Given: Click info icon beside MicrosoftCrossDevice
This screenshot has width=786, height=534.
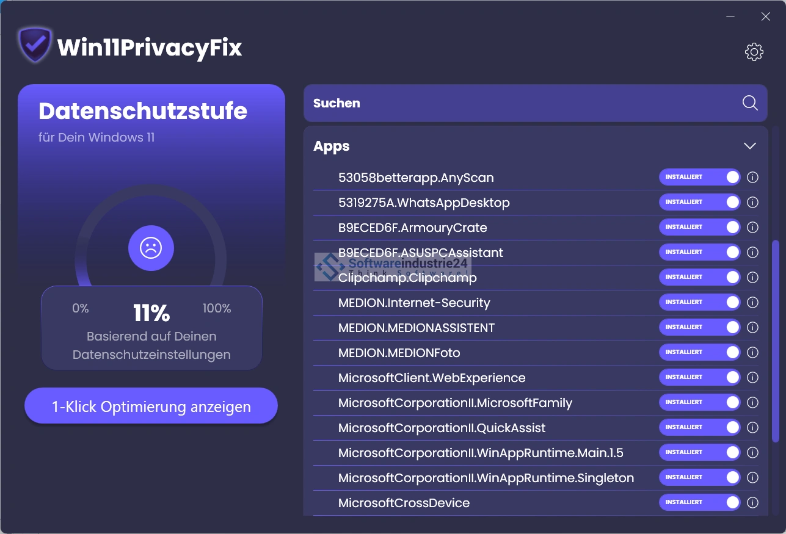Looking at the screenshot, I should tap(752, 503).
